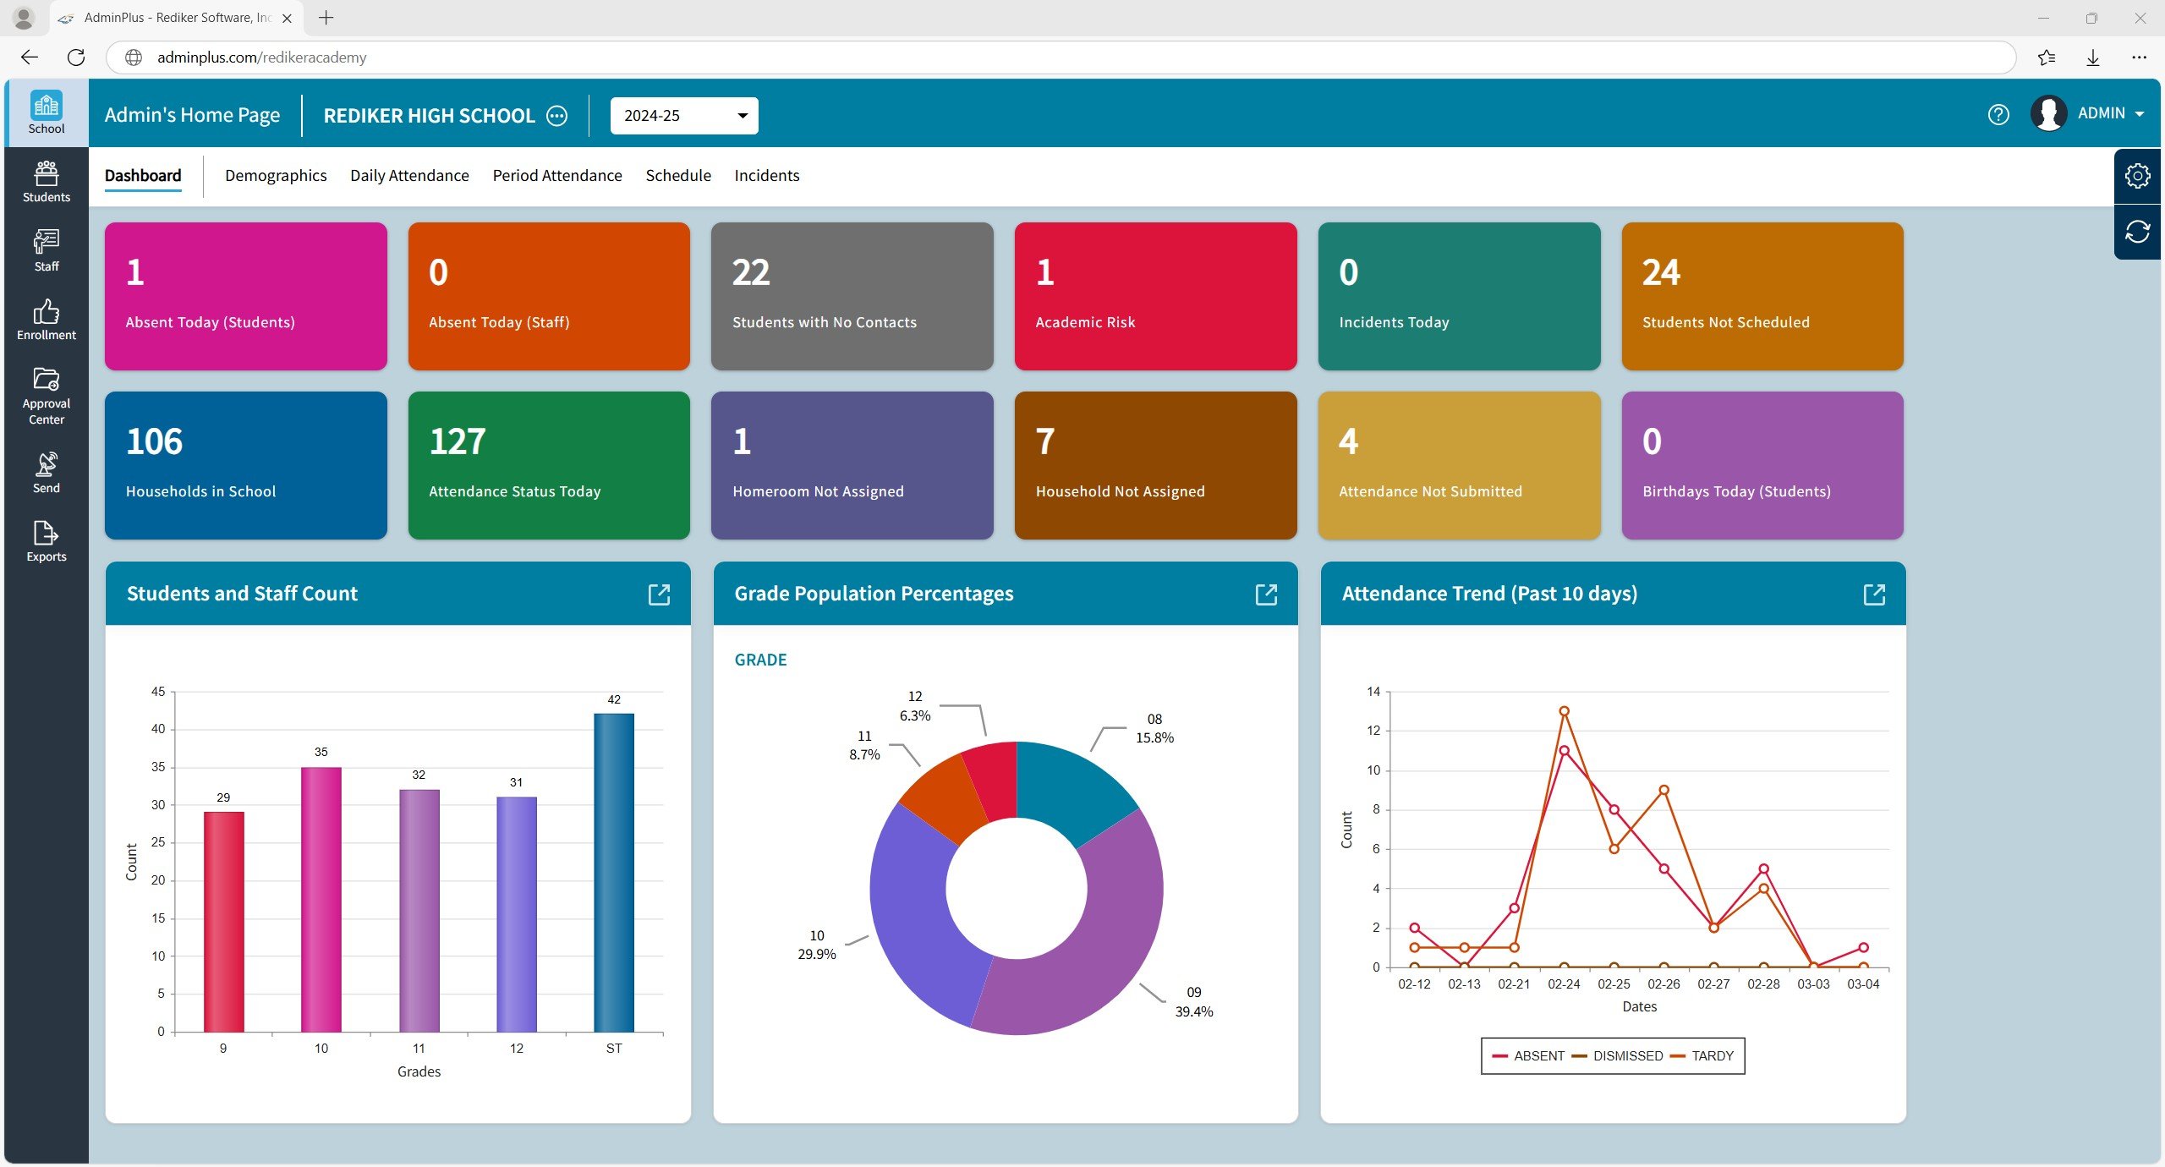2165x1167 pixels.
Task: Click the dashboard settings gear icon
Action: tap(2137, 176)
